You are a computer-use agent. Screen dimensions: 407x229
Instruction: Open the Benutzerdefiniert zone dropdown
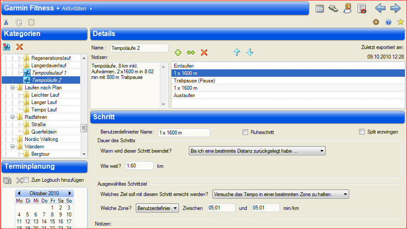pos(157,208)
